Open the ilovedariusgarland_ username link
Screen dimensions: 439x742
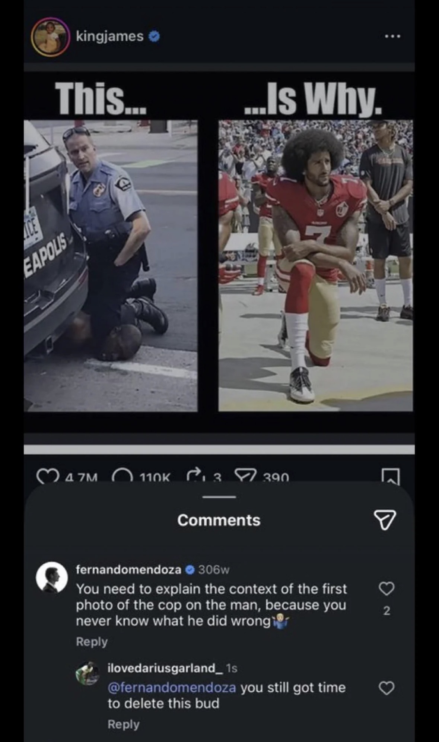[165, 668]
